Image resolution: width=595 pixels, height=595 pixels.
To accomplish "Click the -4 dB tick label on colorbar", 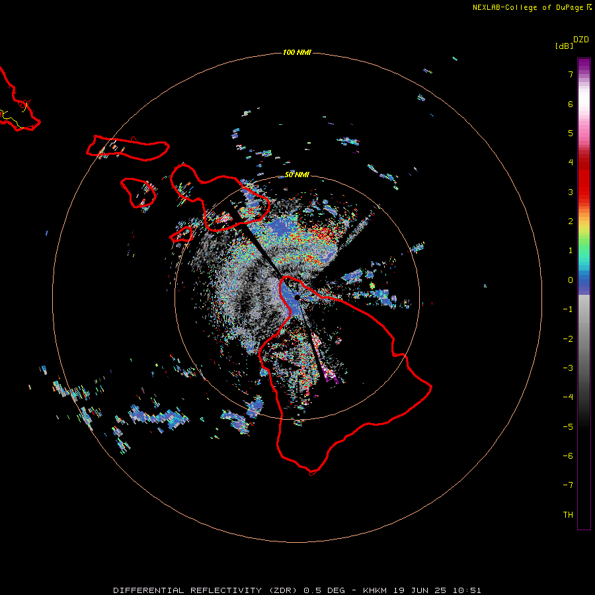I will point(568,397).
